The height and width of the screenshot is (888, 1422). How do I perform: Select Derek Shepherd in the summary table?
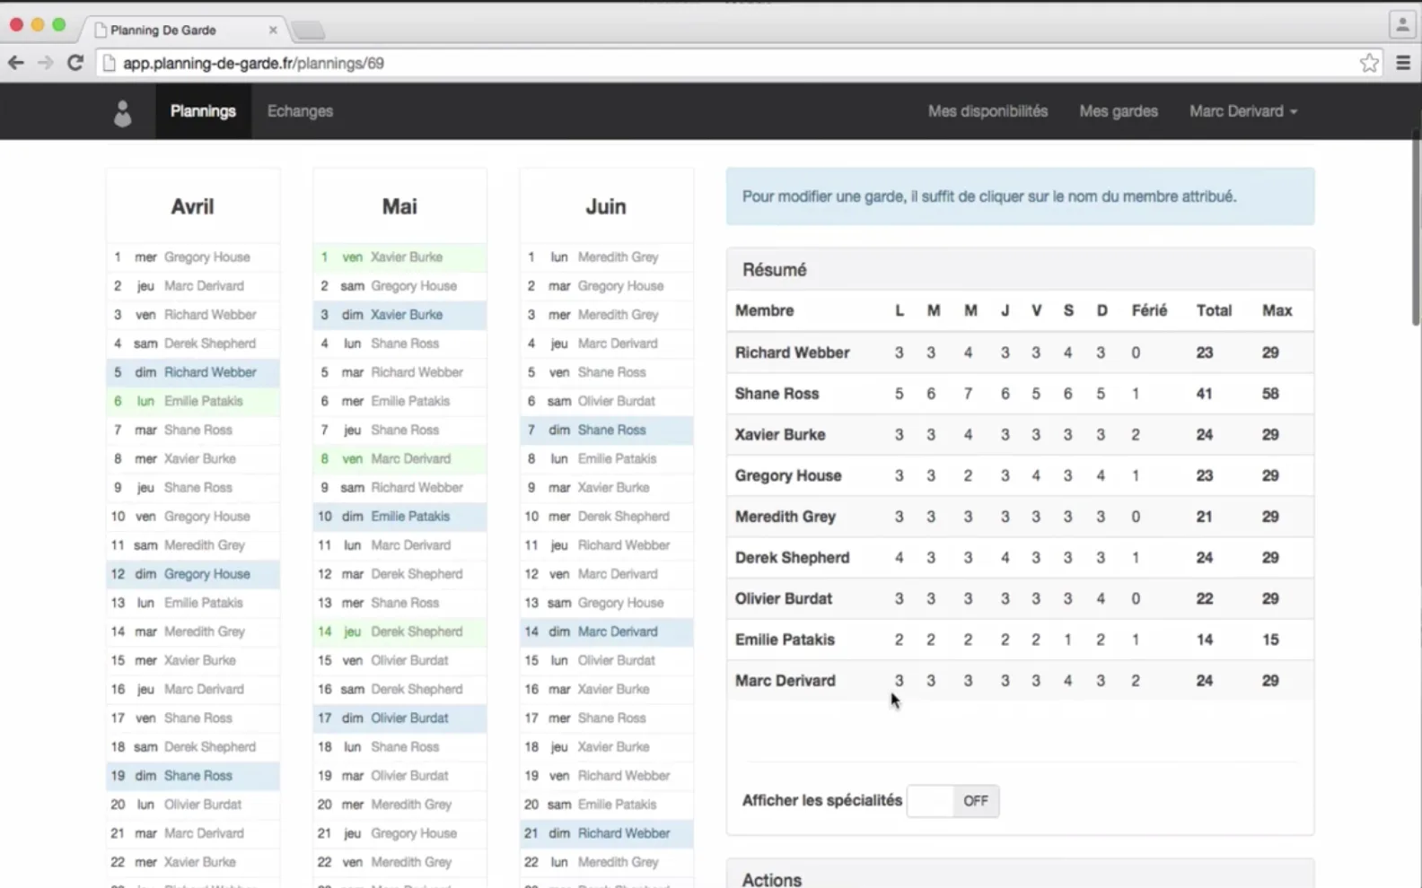click(792, 558)
